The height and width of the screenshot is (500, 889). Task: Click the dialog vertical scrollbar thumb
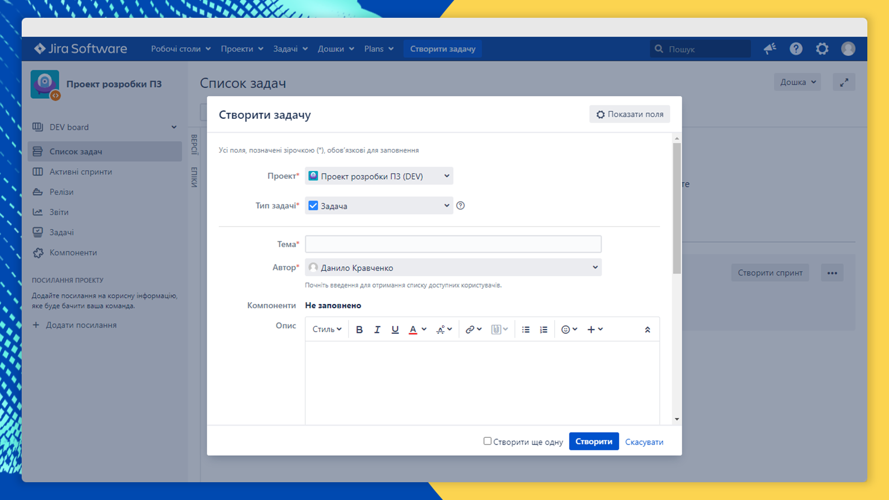point(677,209)
